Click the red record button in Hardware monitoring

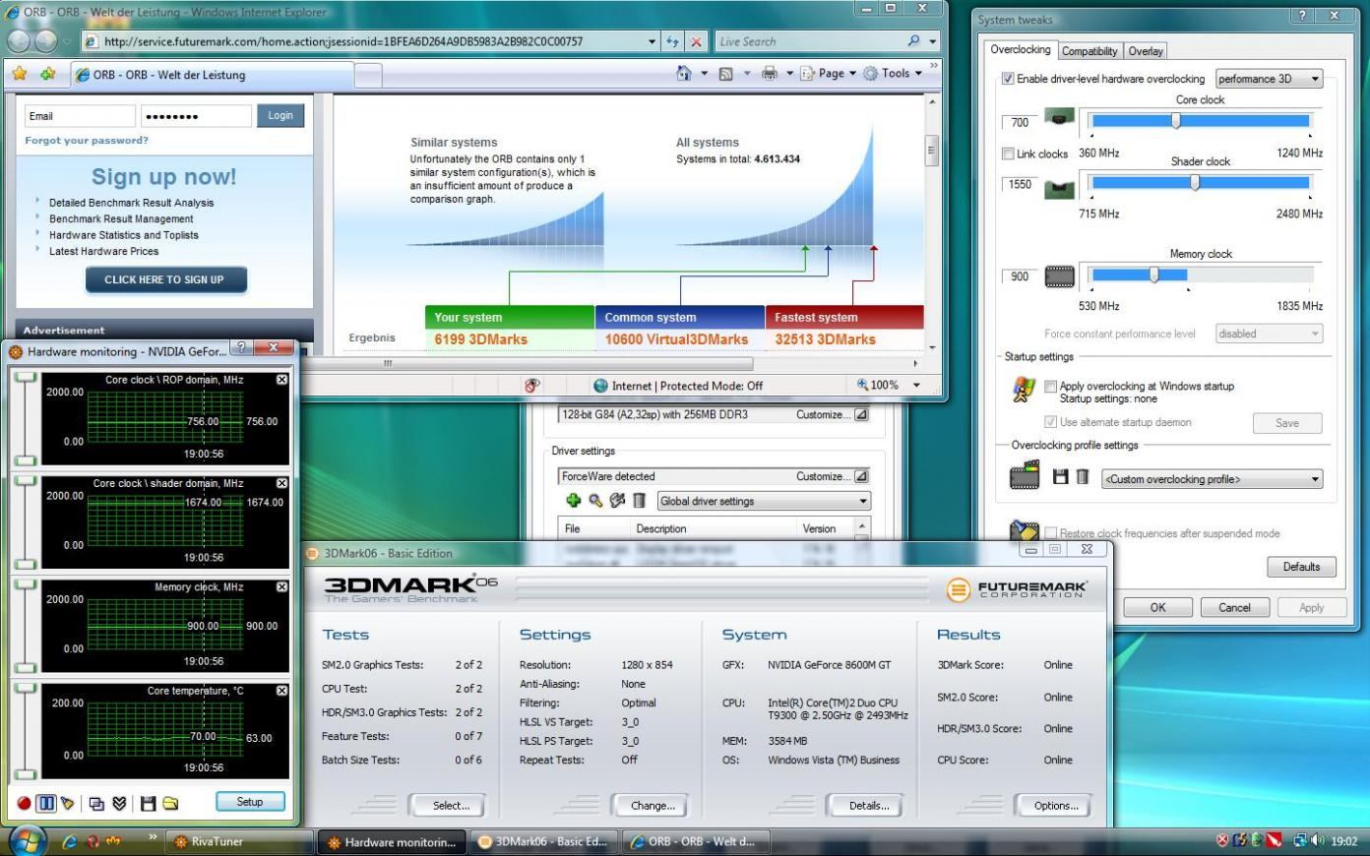click(x=24, y=803)
